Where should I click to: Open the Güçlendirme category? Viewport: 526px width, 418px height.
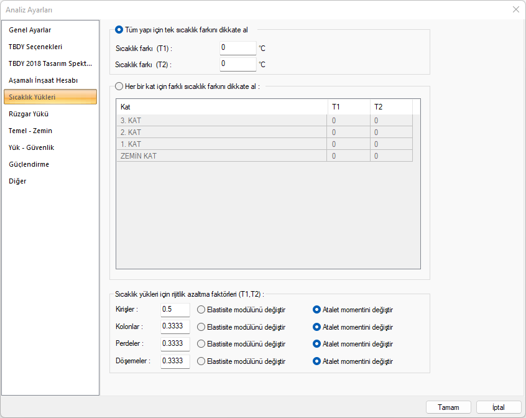29,164
